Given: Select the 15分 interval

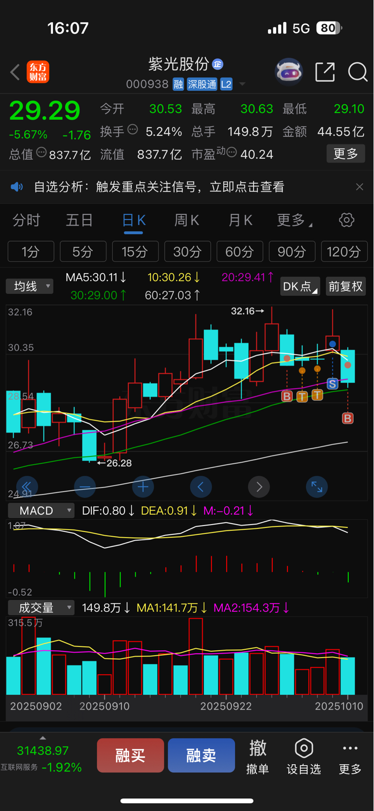Looking at the screenshot, I should [x=135, y=252].
